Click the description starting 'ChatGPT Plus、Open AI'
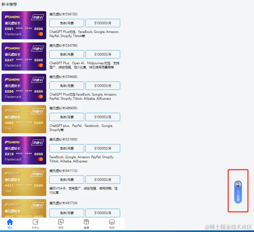Image resolution: width=254 pixels, height=232 pixels. [84, 65]
